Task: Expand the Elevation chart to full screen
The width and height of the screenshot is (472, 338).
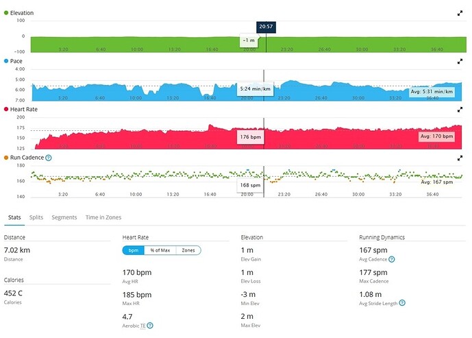Action: click(459, 13)
